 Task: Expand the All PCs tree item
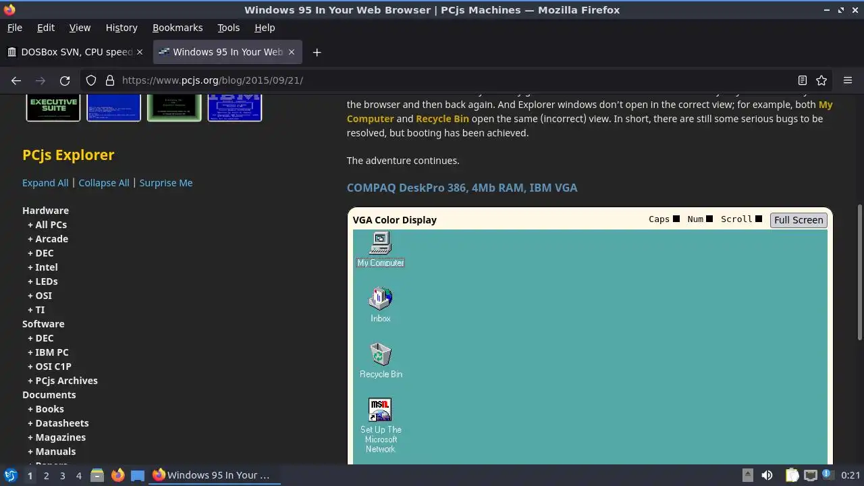pyautogui.click(x=47, y=225)
